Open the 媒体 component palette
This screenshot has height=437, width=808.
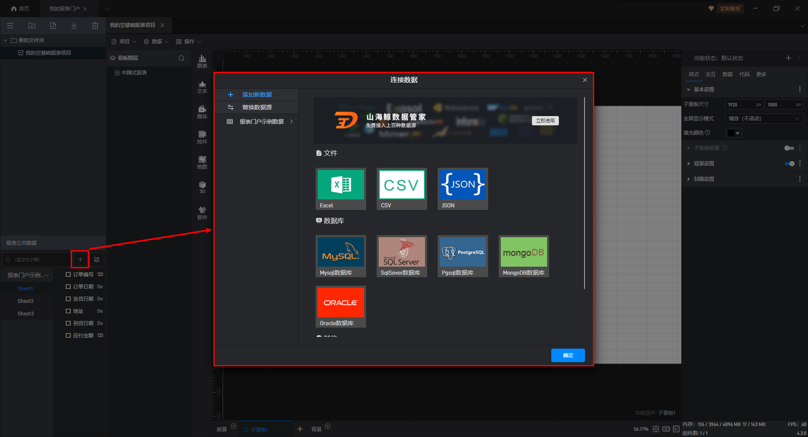tap(202, 112)
